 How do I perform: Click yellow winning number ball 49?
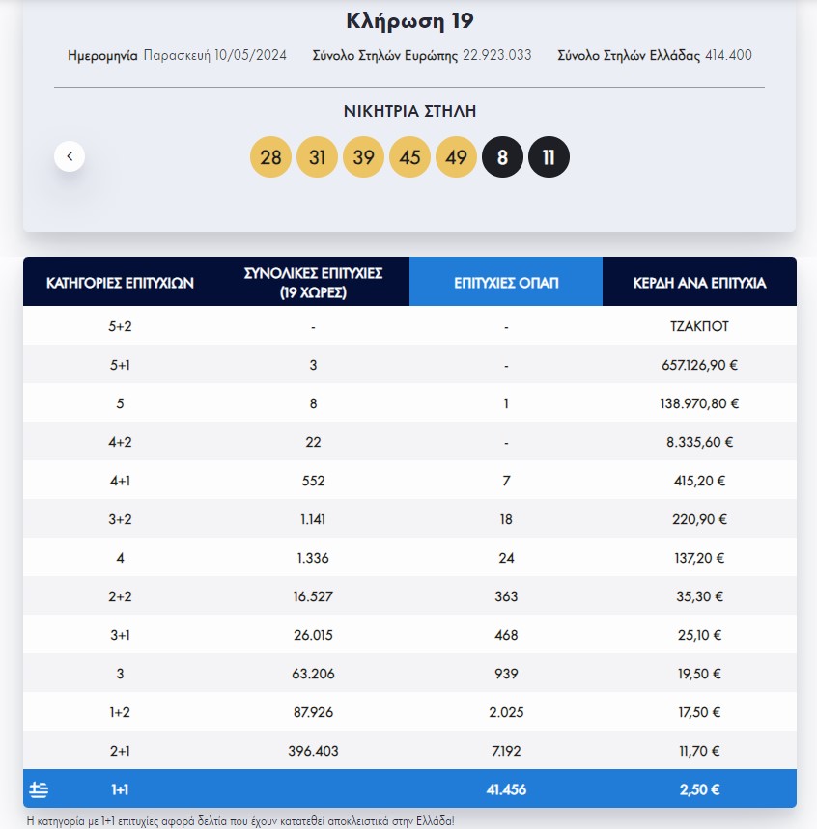tap(456, 157)
